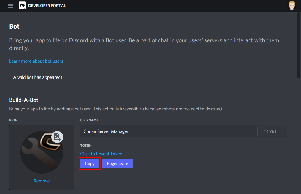Remove the bot icon image
This screenshot has height=194, width=301.
42,181
